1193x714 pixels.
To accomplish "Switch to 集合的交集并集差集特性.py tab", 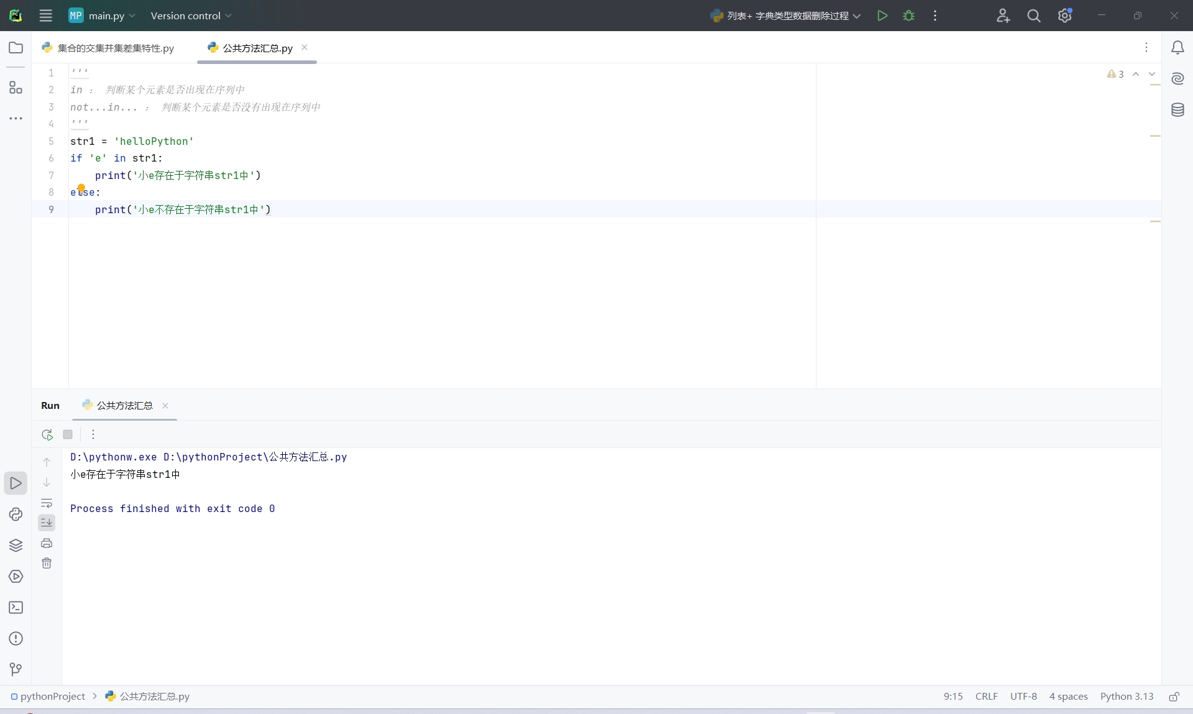I will click(x=115, y=48).
